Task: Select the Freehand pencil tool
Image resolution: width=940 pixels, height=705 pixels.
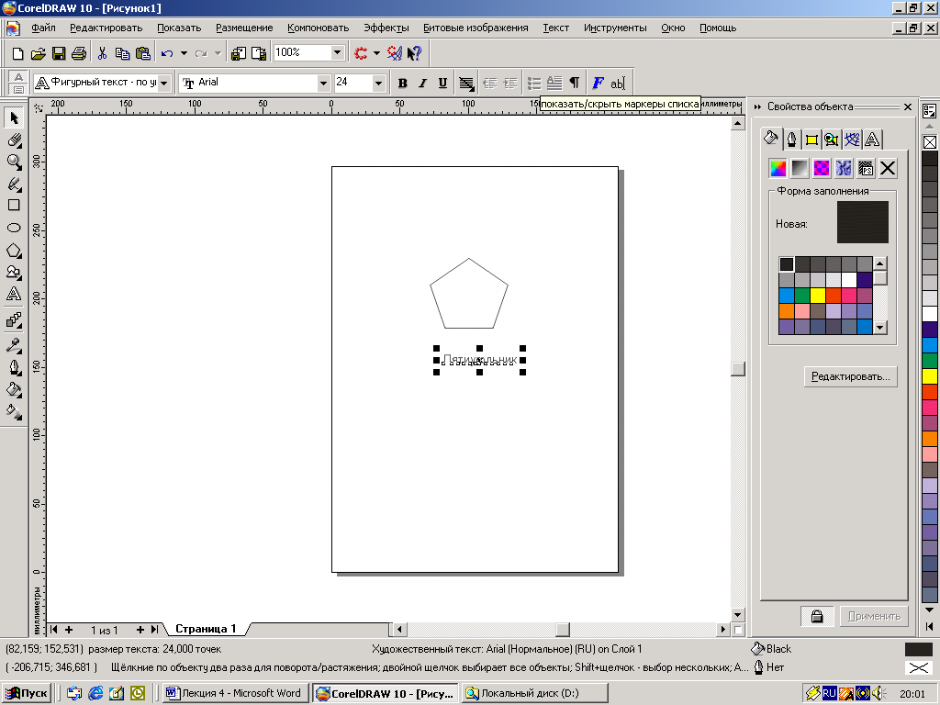Action: 14,184
